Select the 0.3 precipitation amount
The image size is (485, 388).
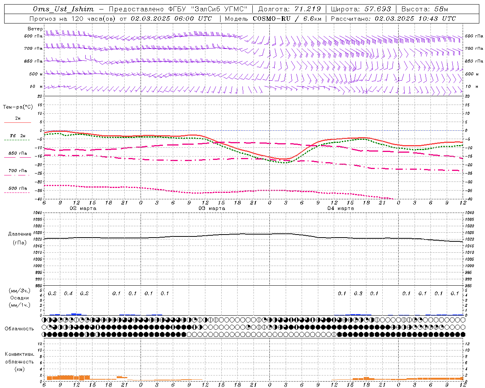[x=358, y=294]
